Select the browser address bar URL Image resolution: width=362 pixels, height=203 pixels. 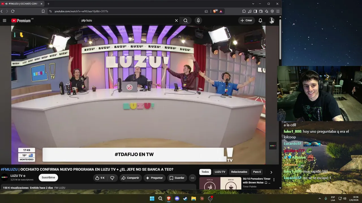coord(81,11)
